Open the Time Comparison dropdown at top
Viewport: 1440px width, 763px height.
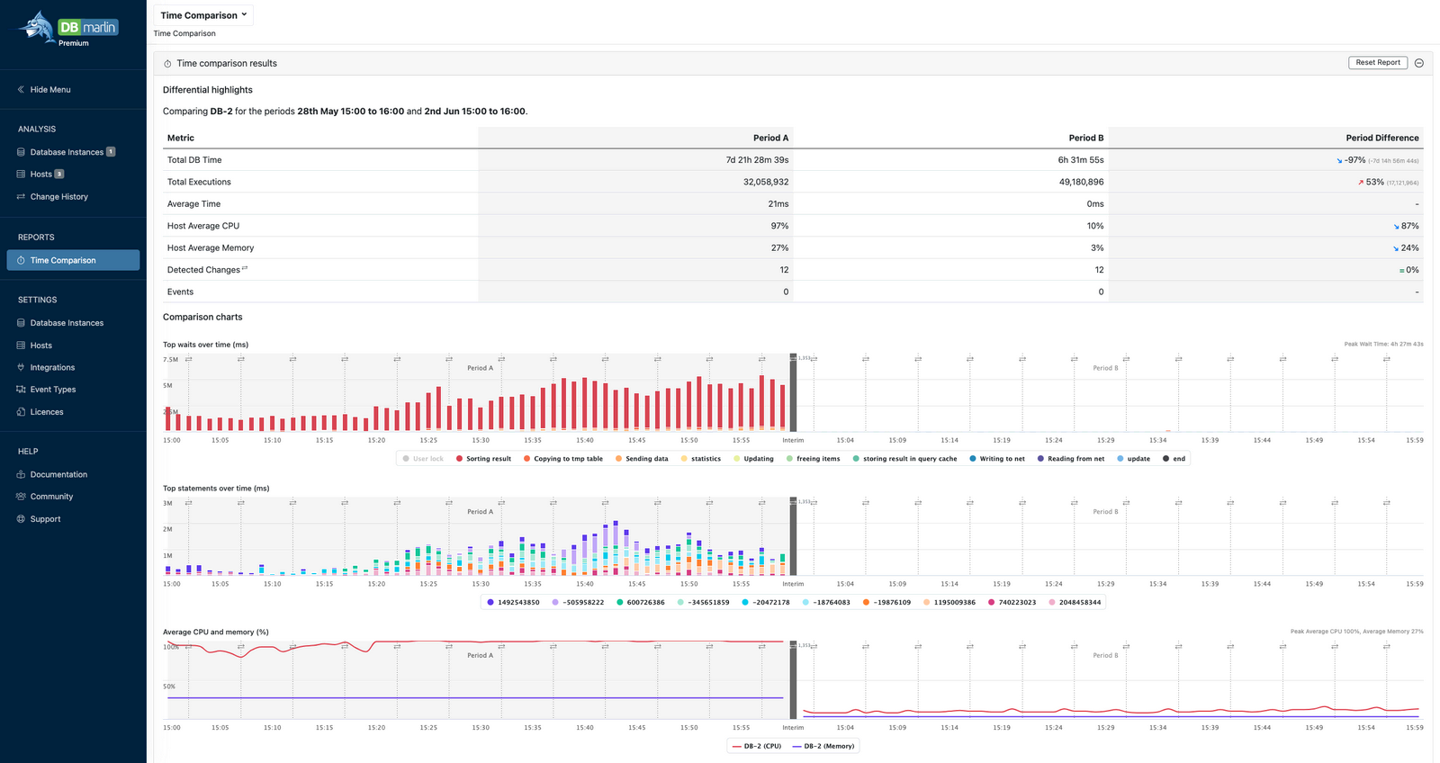click(203, 15)
